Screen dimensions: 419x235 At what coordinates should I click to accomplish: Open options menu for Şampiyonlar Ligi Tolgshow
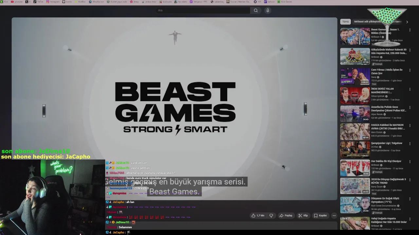pos(410,144)
